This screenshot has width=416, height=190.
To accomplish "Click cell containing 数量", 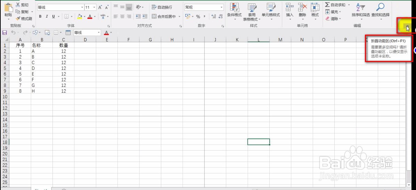I will [63, 45].
